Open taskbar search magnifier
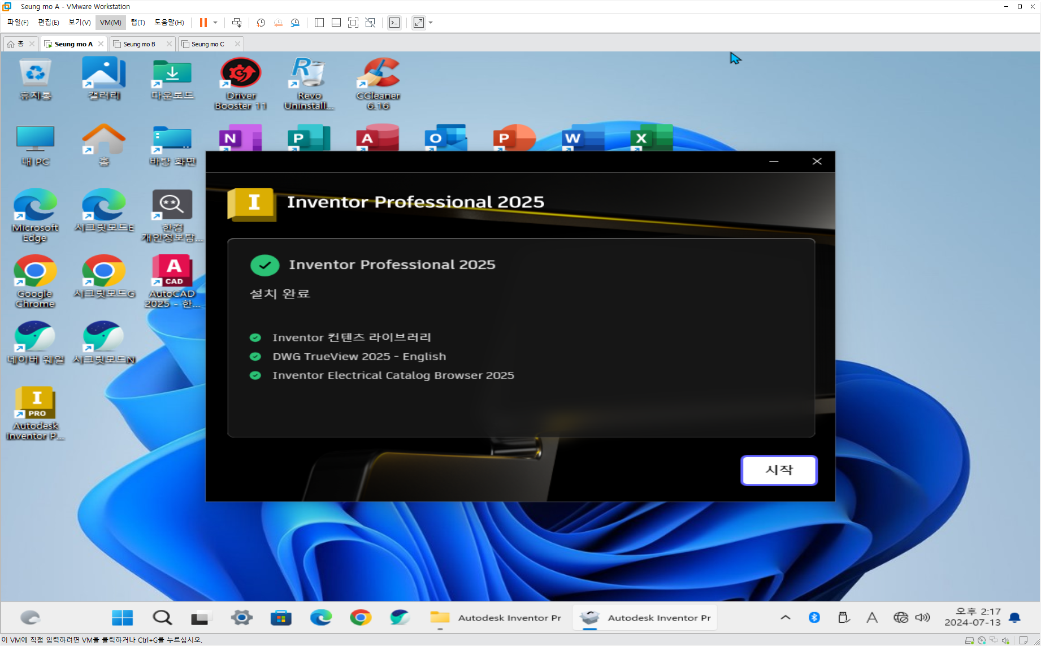This screenshot has width=1041, height=646. 162,618
